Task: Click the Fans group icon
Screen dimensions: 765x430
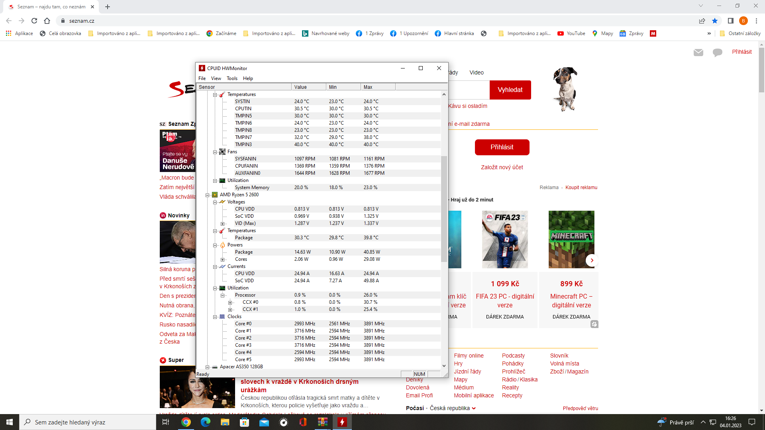Action: click(222, 152)
